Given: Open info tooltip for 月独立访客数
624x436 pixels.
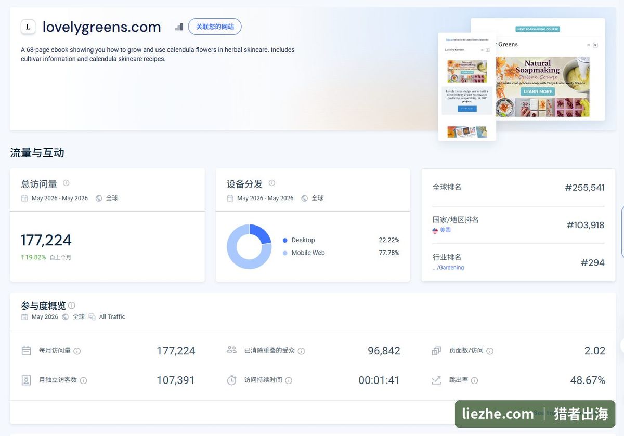Looking at the screenshot, I should pyautogui.click(x=83, y=380).
